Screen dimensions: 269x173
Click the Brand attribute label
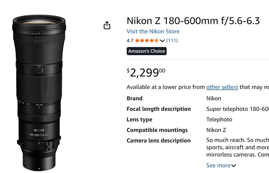coord(134,98)
